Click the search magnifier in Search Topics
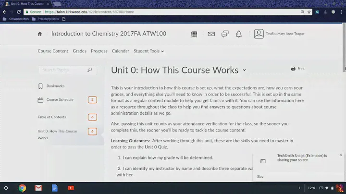 [89, 70]
